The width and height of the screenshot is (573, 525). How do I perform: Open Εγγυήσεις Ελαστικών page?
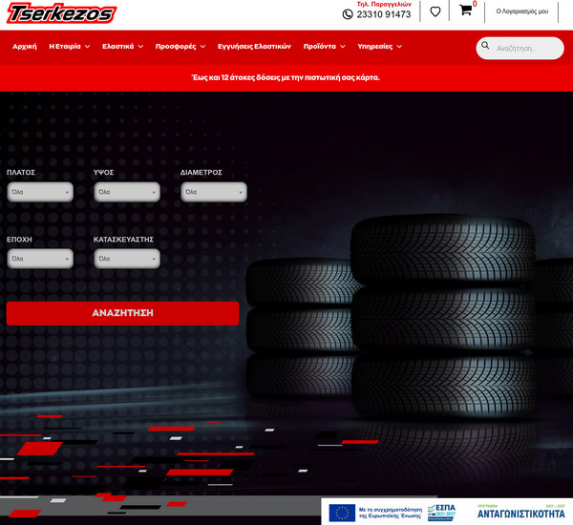pos(254,47)
